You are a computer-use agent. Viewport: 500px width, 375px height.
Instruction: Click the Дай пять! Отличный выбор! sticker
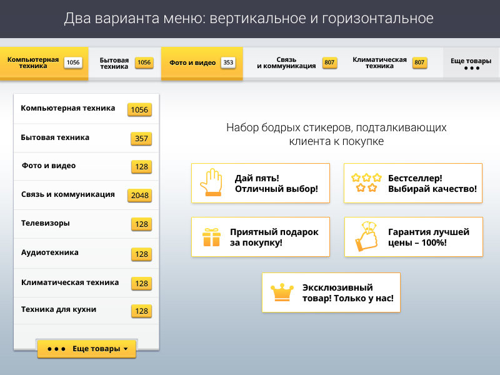(x=261, y=183)
